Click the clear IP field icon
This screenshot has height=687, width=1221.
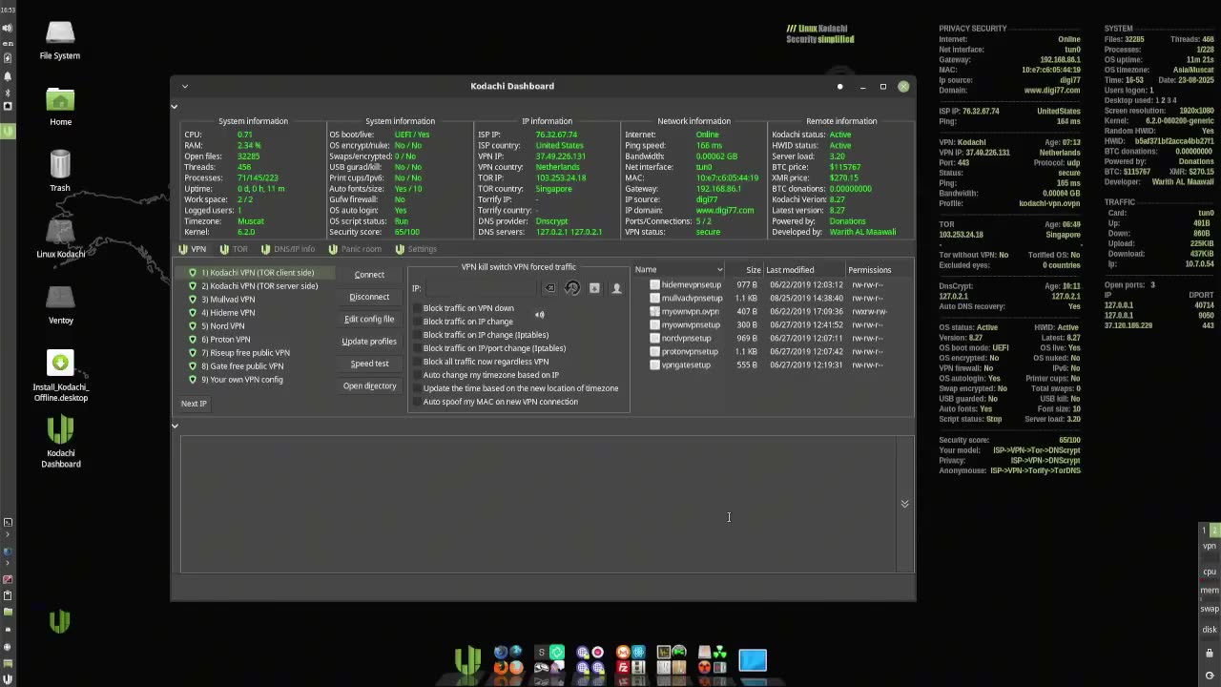[x=549, y=288]
